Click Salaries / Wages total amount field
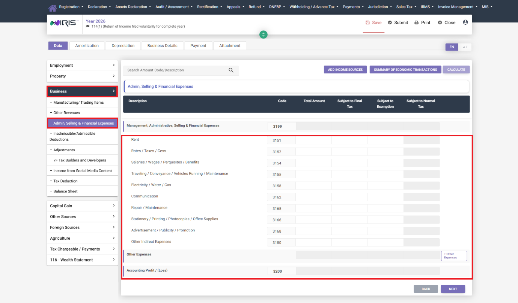The width and height of the screenshot is (518, 303). (x=314, y=163)
